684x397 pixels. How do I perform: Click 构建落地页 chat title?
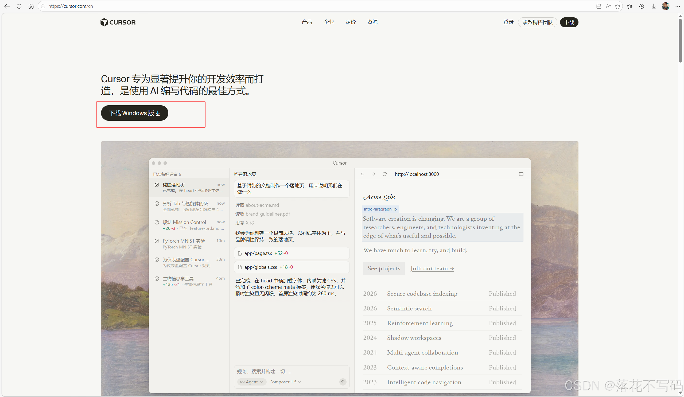pos(245,174)
